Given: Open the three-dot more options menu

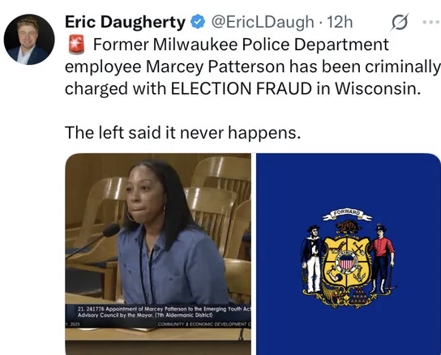Looking at the screenshot, I should click(432, 22).
